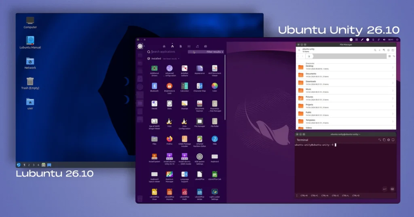Switch File Manager to grid view

tap(389, 56)
